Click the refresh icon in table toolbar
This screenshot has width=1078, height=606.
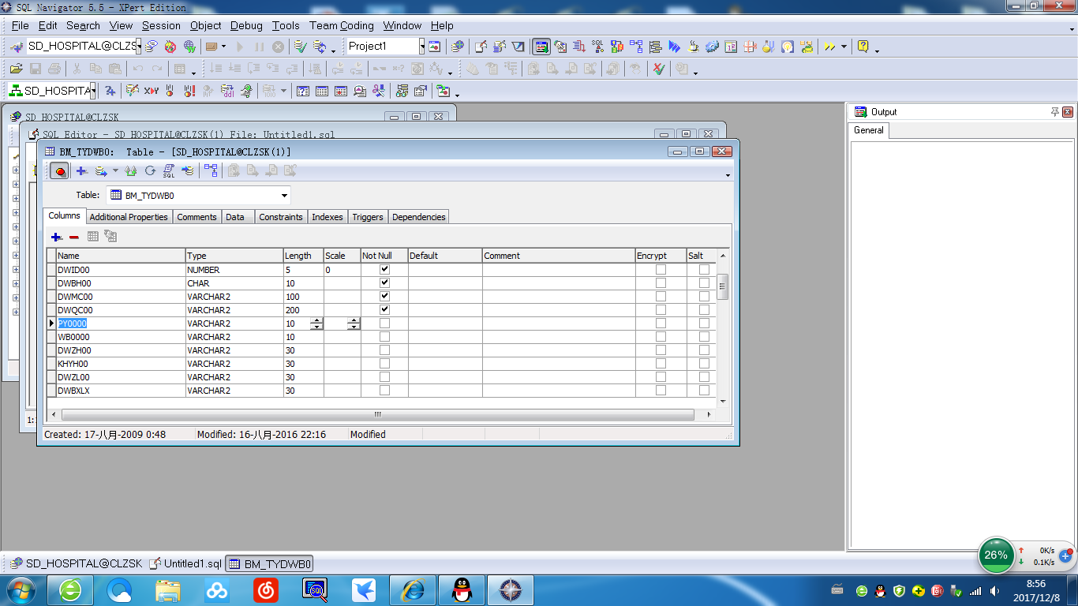click(150, 170)
